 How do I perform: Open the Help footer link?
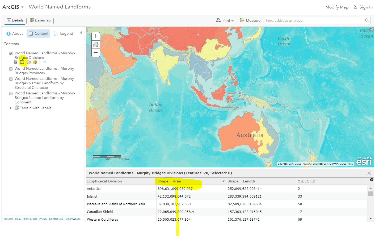click(x=18, y=219)
